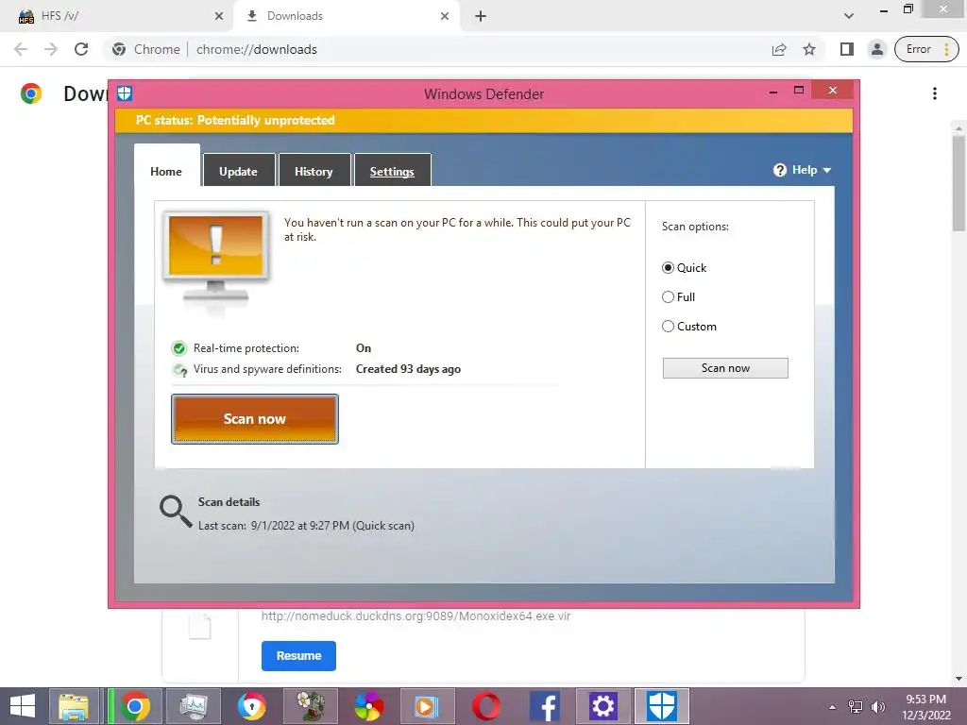Open the Chrome profile avatar
Viewport: 967px width, 725px height.
click(877, 49)
